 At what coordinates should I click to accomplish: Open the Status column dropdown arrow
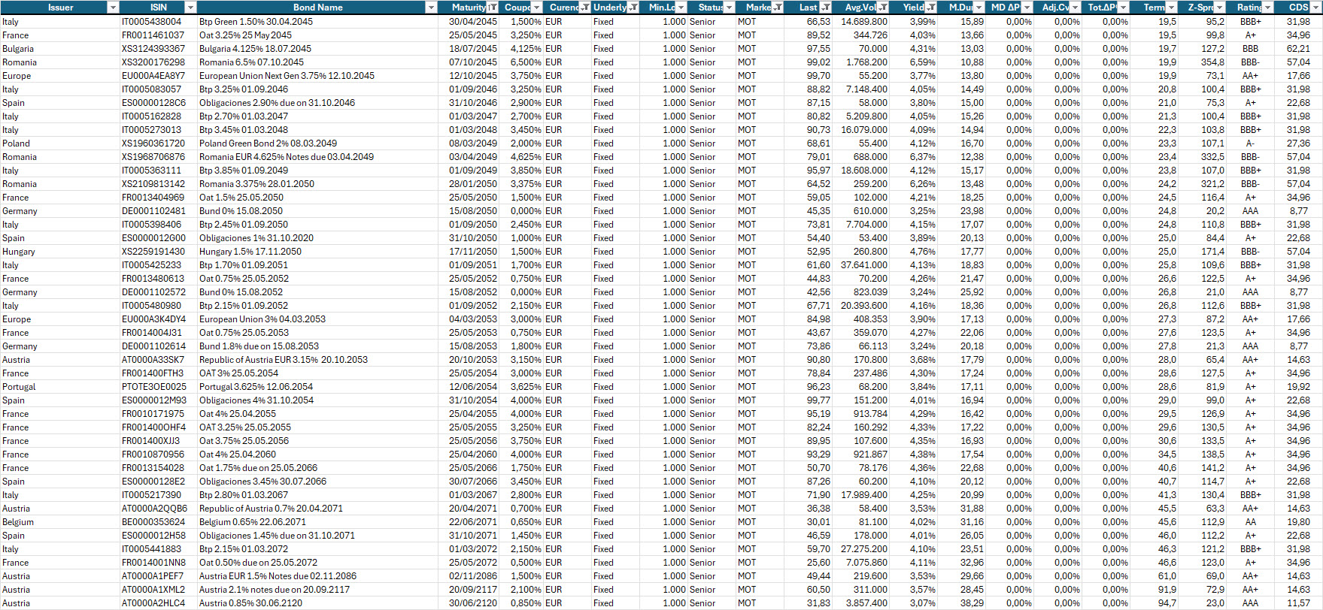pyautogui.click(x=729, y=8)
